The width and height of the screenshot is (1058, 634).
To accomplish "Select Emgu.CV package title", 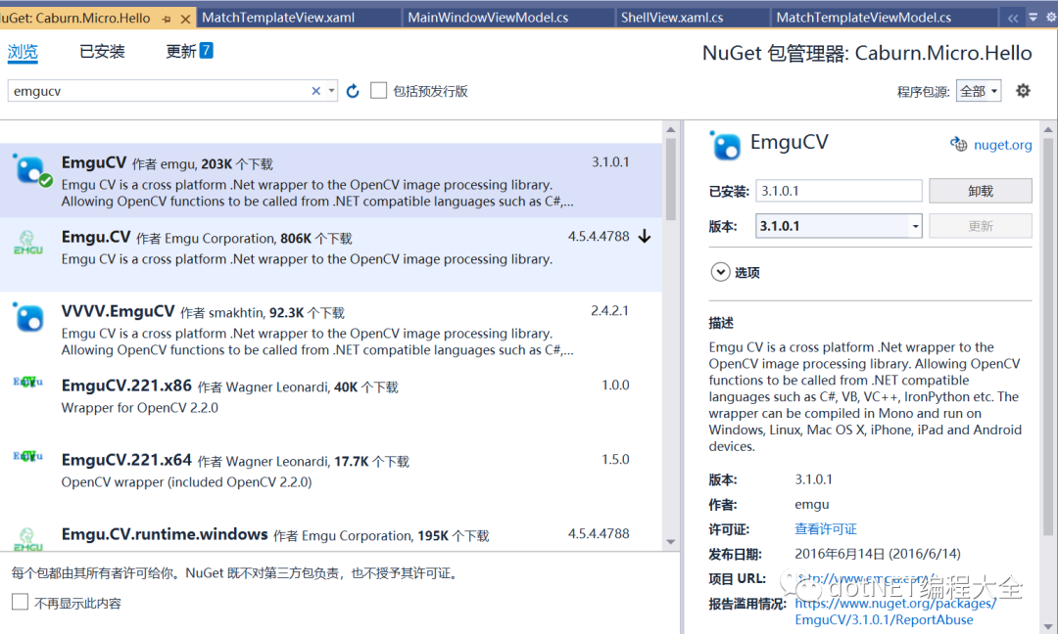I will click(x=96, y=237).
